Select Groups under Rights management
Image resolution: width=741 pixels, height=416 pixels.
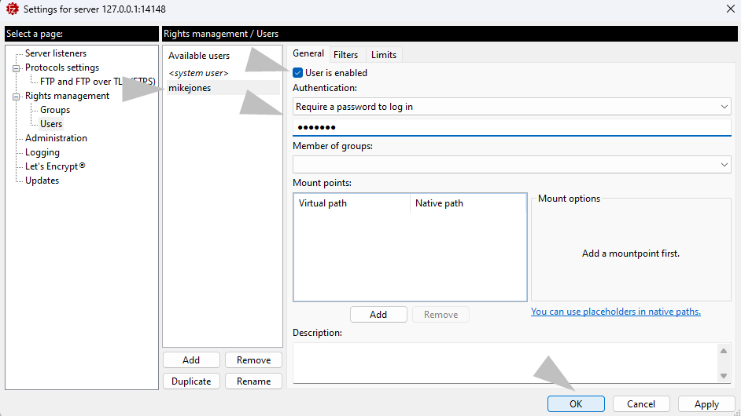[55, 110]
